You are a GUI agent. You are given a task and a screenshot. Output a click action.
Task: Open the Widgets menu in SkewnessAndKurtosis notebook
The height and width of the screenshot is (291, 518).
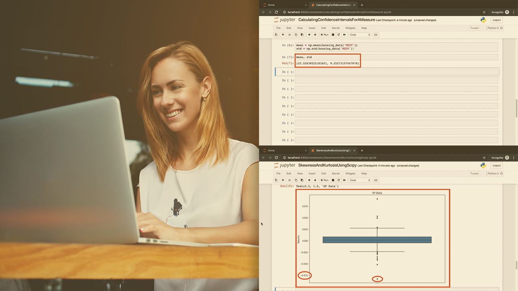pos(350,173)
